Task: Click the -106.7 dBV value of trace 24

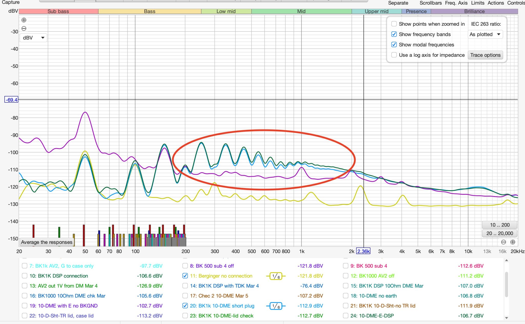Action: click(x=471, y=316)
